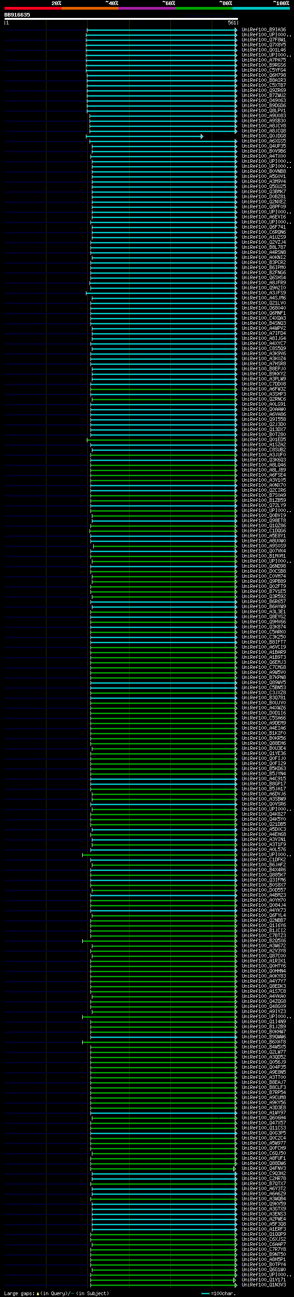This screenshot has width=294, height=1297.
Task: Select hit label UniRef100_B3Q781
Action: (264, 698)
